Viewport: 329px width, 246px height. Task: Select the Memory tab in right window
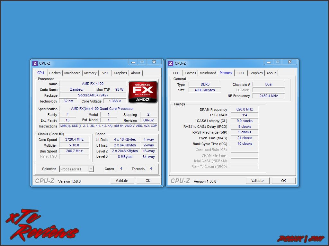[x=226, y=73]
